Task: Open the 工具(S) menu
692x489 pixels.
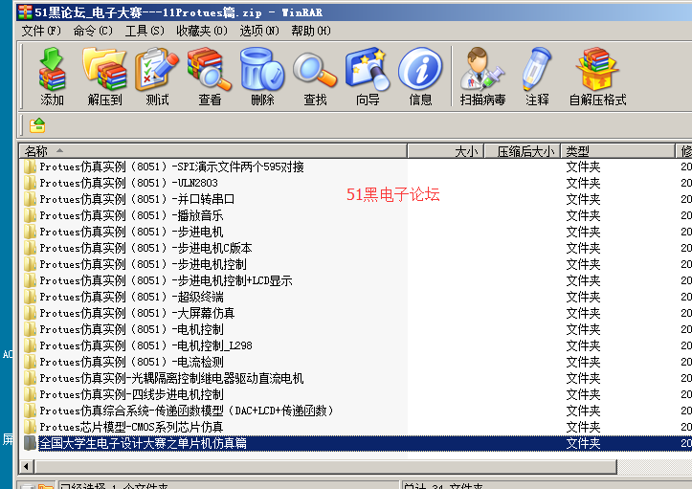Action: [x=145, y=31]
